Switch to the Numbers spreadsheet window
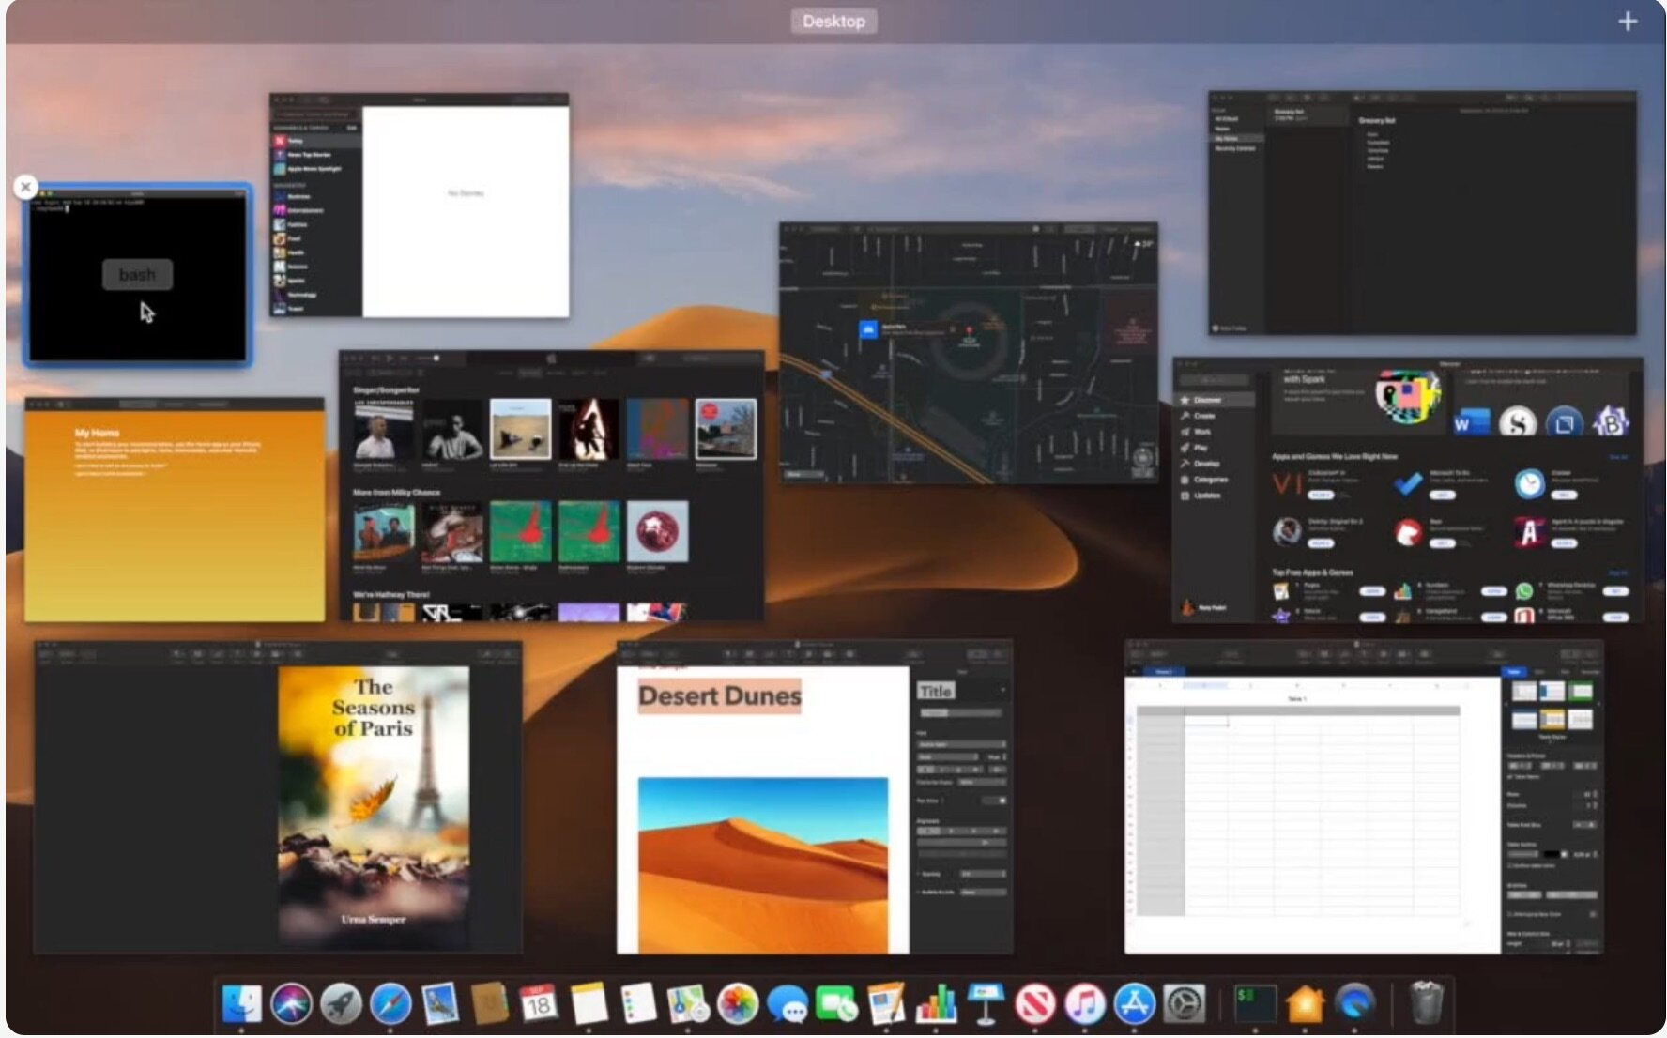The image size is (1667, 1038). pyautogui.click(x=1363, y=798)
